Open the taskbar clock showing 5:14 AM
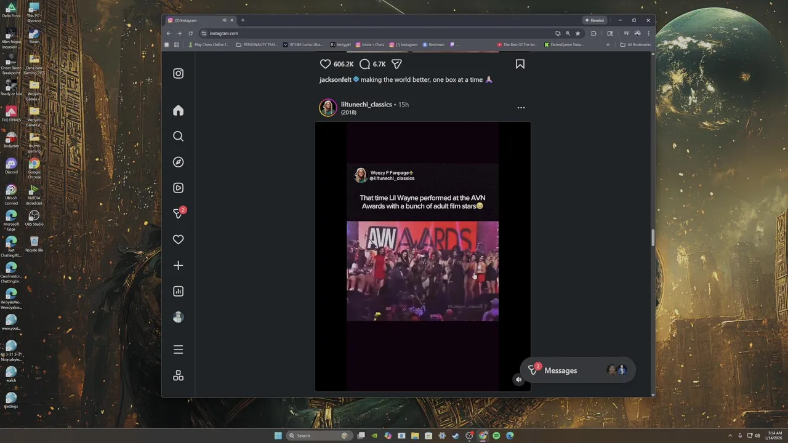Image resolution: width=788 pixels, height=443 pixels. [775, 436]
